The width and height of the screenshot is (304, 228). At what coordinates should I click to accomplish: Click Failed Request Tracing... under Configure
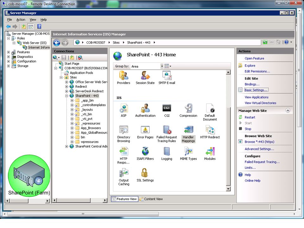(x=262, y=162)
